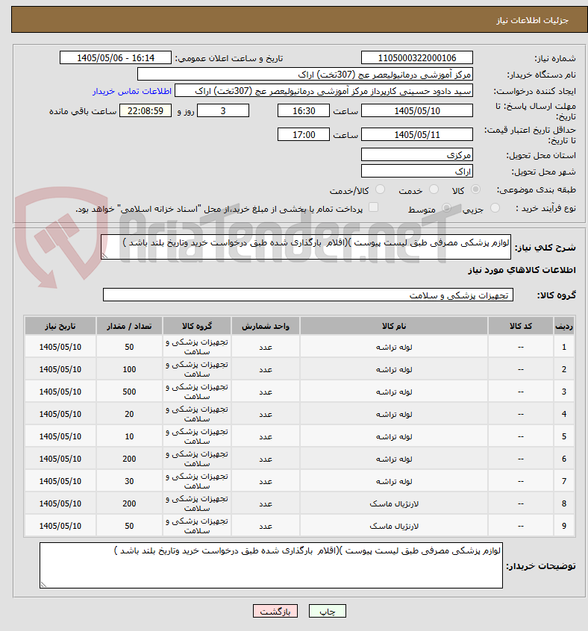The image size is (588, 631).
Task: Click the request creator name field
Action: pos(324,91)
